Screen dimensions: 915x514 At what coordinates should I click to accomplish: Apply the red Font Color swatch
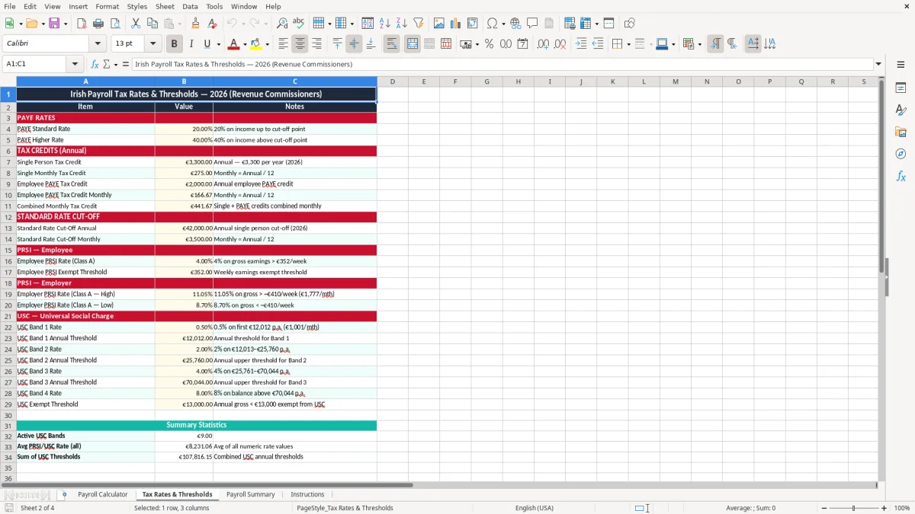[233, 44]
